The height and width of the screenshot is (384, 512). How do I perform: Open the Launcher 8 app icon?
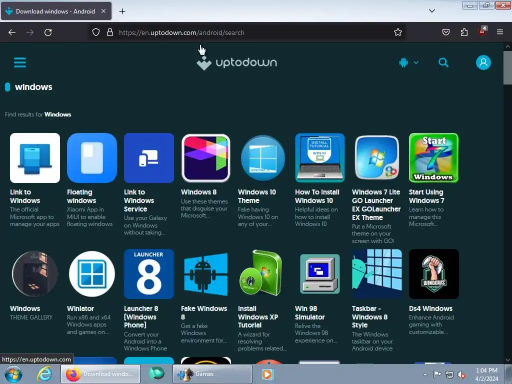[x=149, y=274]
